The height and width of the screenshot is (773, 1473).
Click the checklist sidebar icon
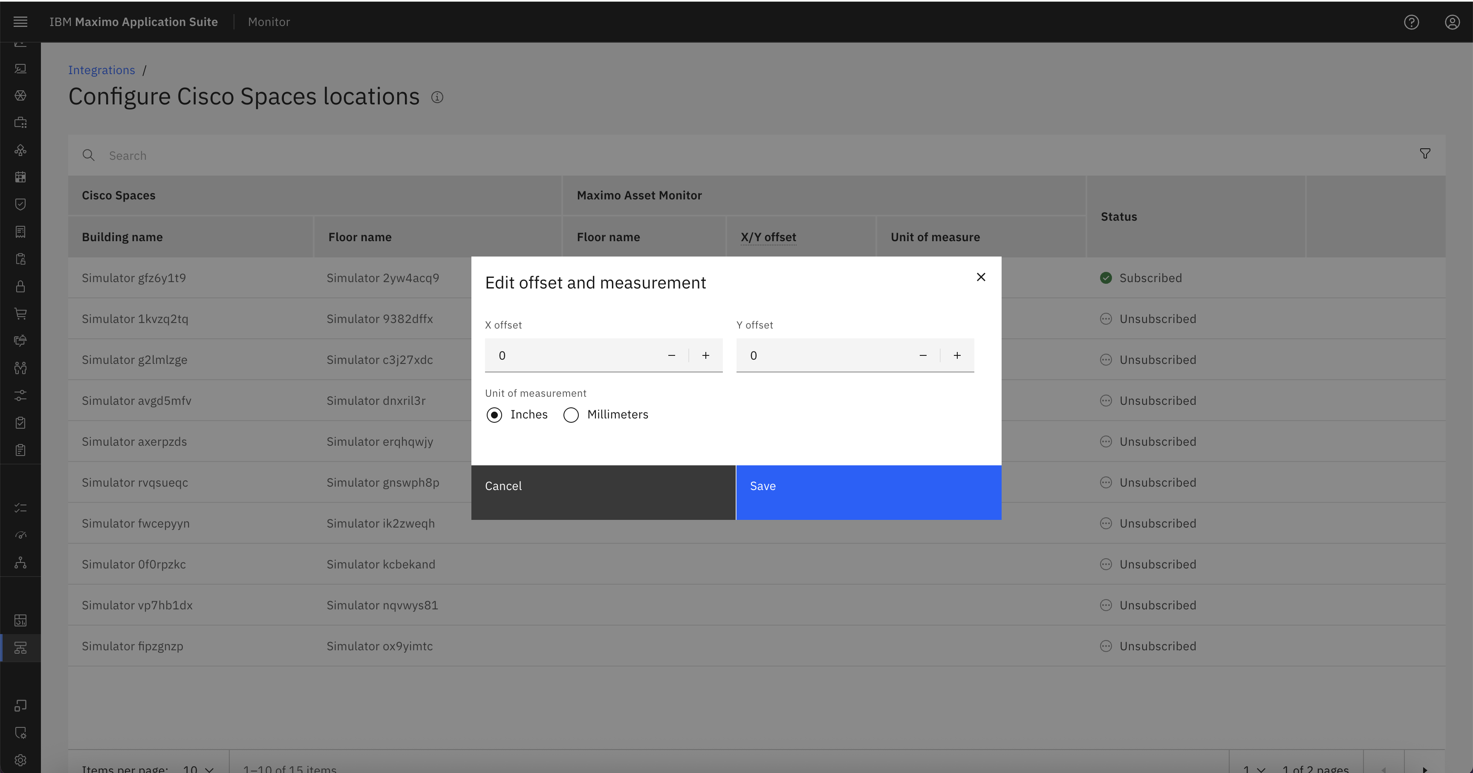click(20, 508)
